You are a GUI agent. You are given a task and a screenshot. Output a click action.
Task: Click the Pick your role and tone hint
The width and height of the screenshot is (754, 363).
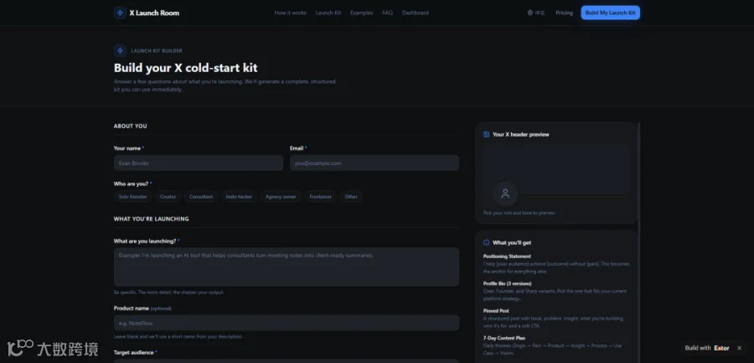point(519,213)
